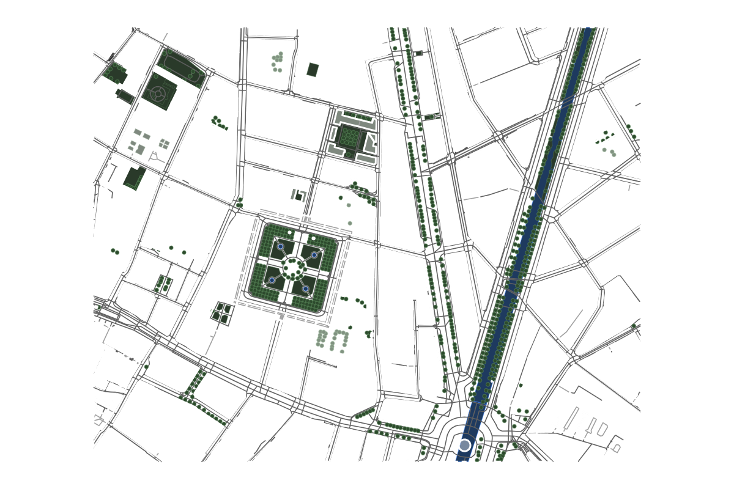This screenshot has height=489, width=734.
Task: Select the isolated dark green square at the map top
Action: pyautogui.click(x=313, y=70)
